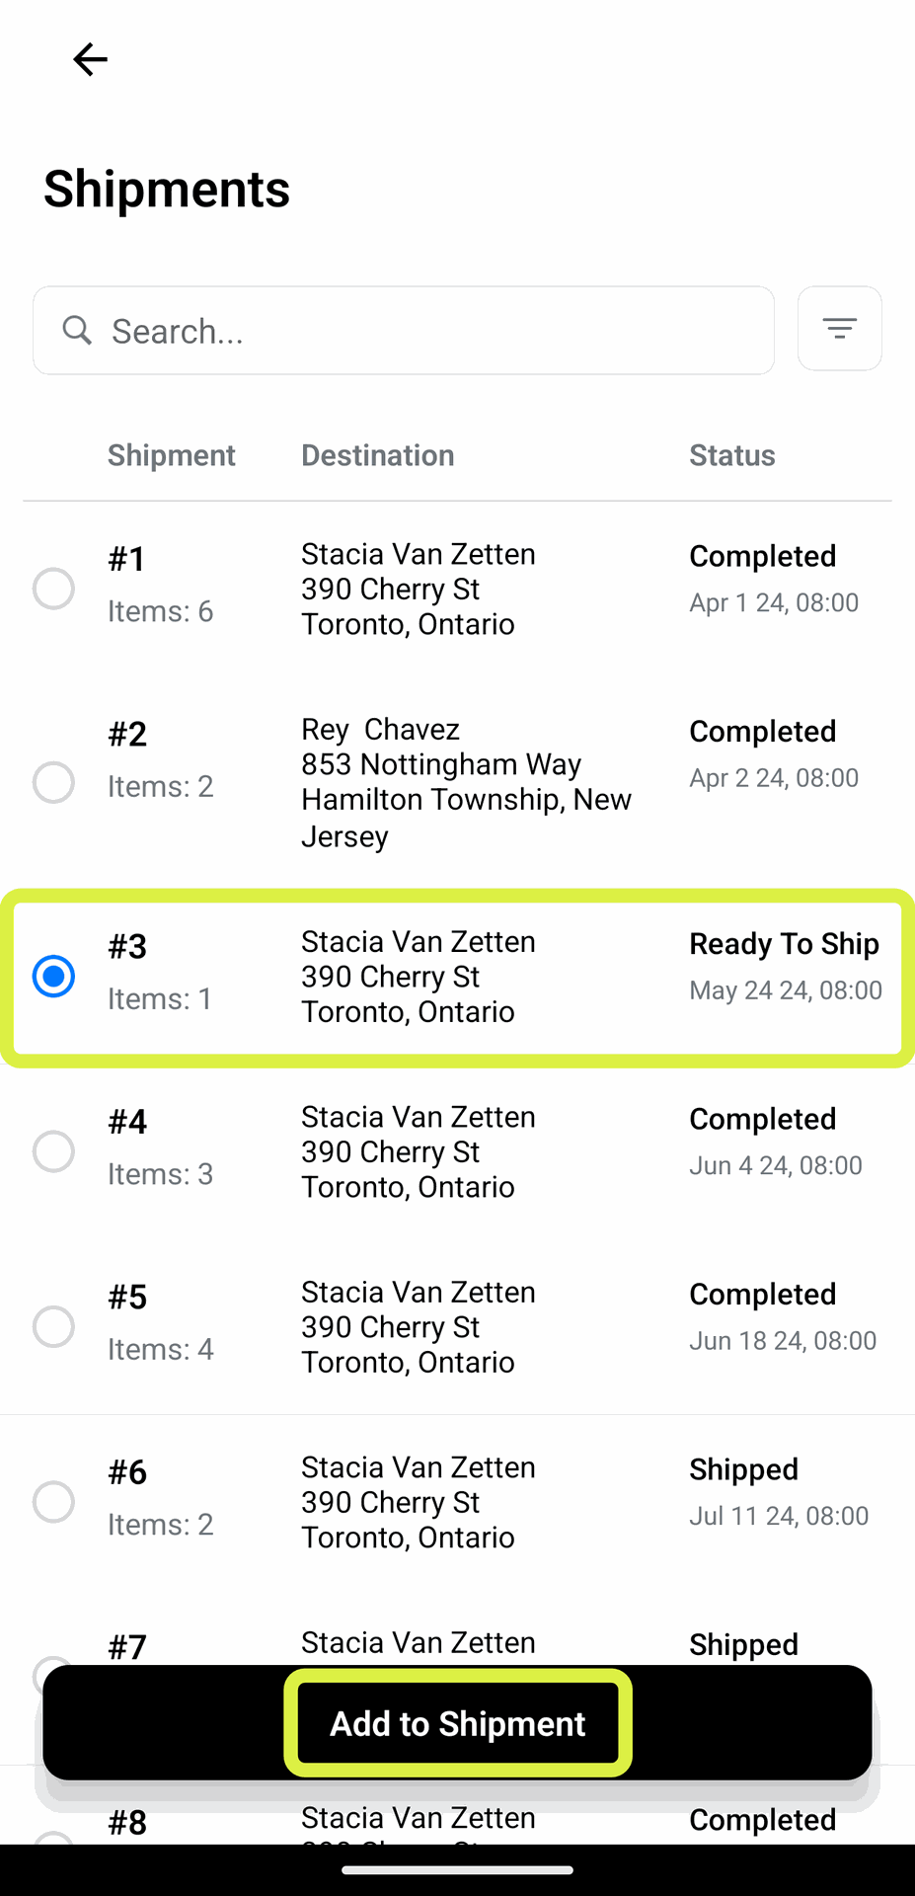Click the Status column header
The height and width of the screenshot is (1896, 915).
tap(731, 455)
